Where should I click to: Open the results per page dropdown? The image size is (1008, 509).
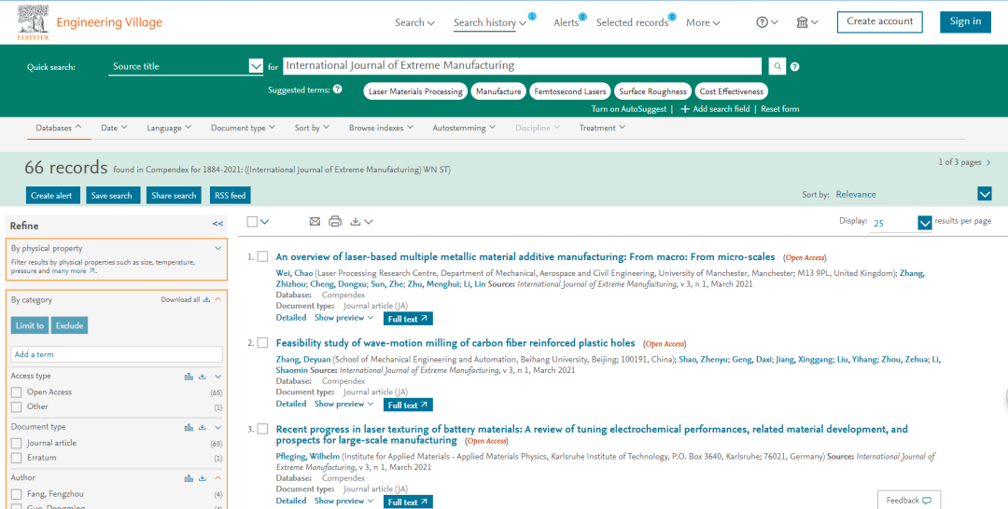point(924,223)
